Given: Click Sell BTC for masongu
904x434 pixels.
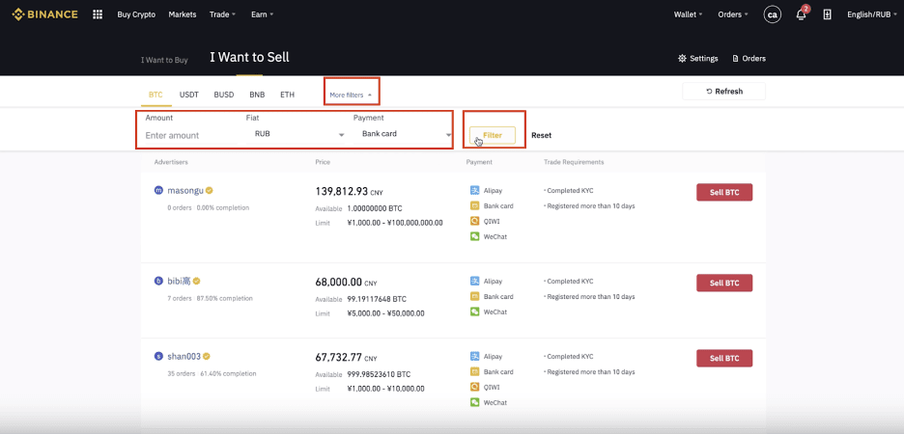Looking at the screenshot, I should pos(724,192).
